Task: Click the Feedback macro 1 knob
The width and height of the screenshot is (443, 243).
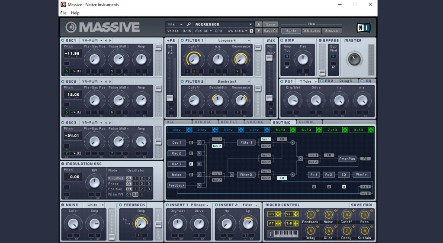Action: 310,215
